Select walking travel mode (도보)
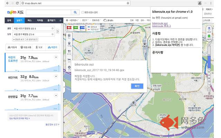This screenshot has width=221, height=138. click(x=39, y=47)
